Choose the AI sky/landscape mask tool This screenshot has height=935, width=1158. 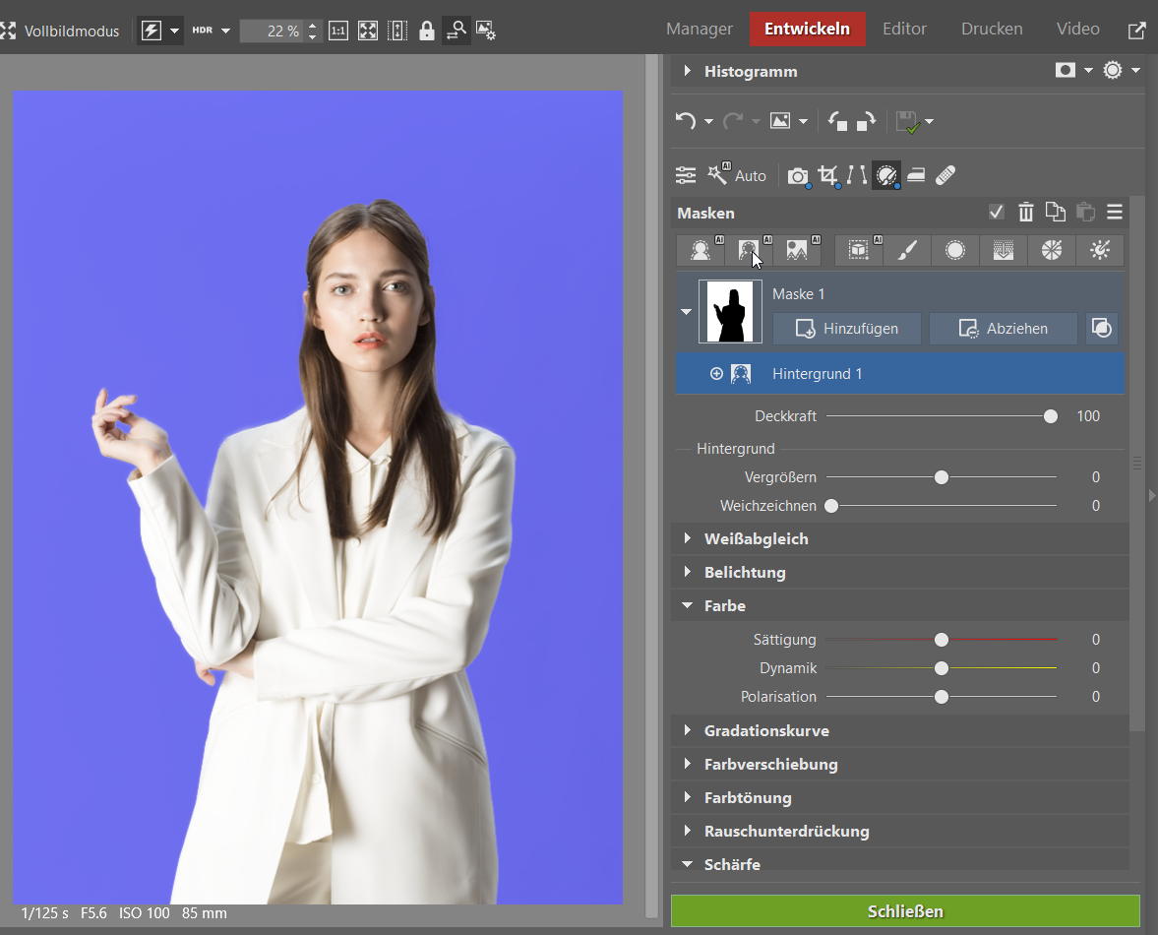point(797,251)
